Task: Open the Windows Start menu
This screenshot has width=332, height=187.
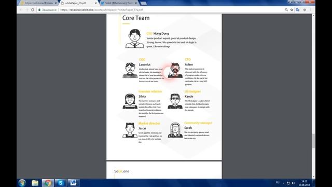Action: pyautogui.click(x=22, y=183)
